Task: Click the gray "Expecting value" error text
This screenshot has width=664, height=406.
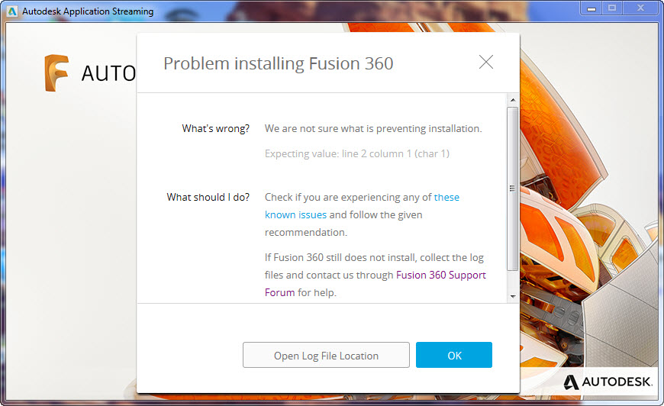Action: pos(356,153)
